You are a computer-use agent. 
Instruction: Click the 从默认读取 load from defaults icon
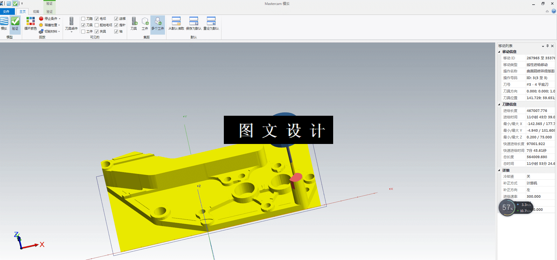pyautogui.click(x=176, y=21)
